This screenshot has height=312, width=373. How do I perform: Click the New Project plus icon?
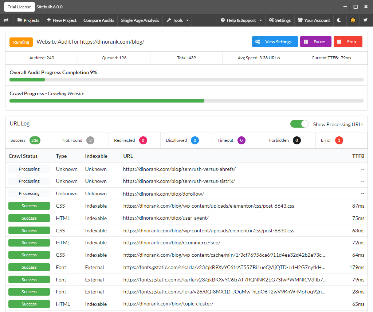(49, 20)
